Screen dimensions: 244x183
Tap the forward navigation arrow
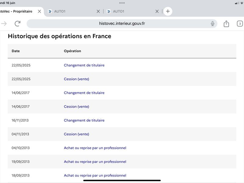click(x=4, y=24)
